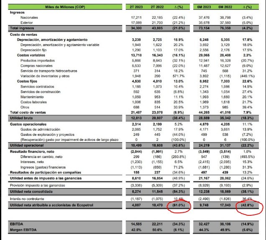Click 'Utilidad neta atribuible a accionistas' label
266x240 pixels.
51,205
